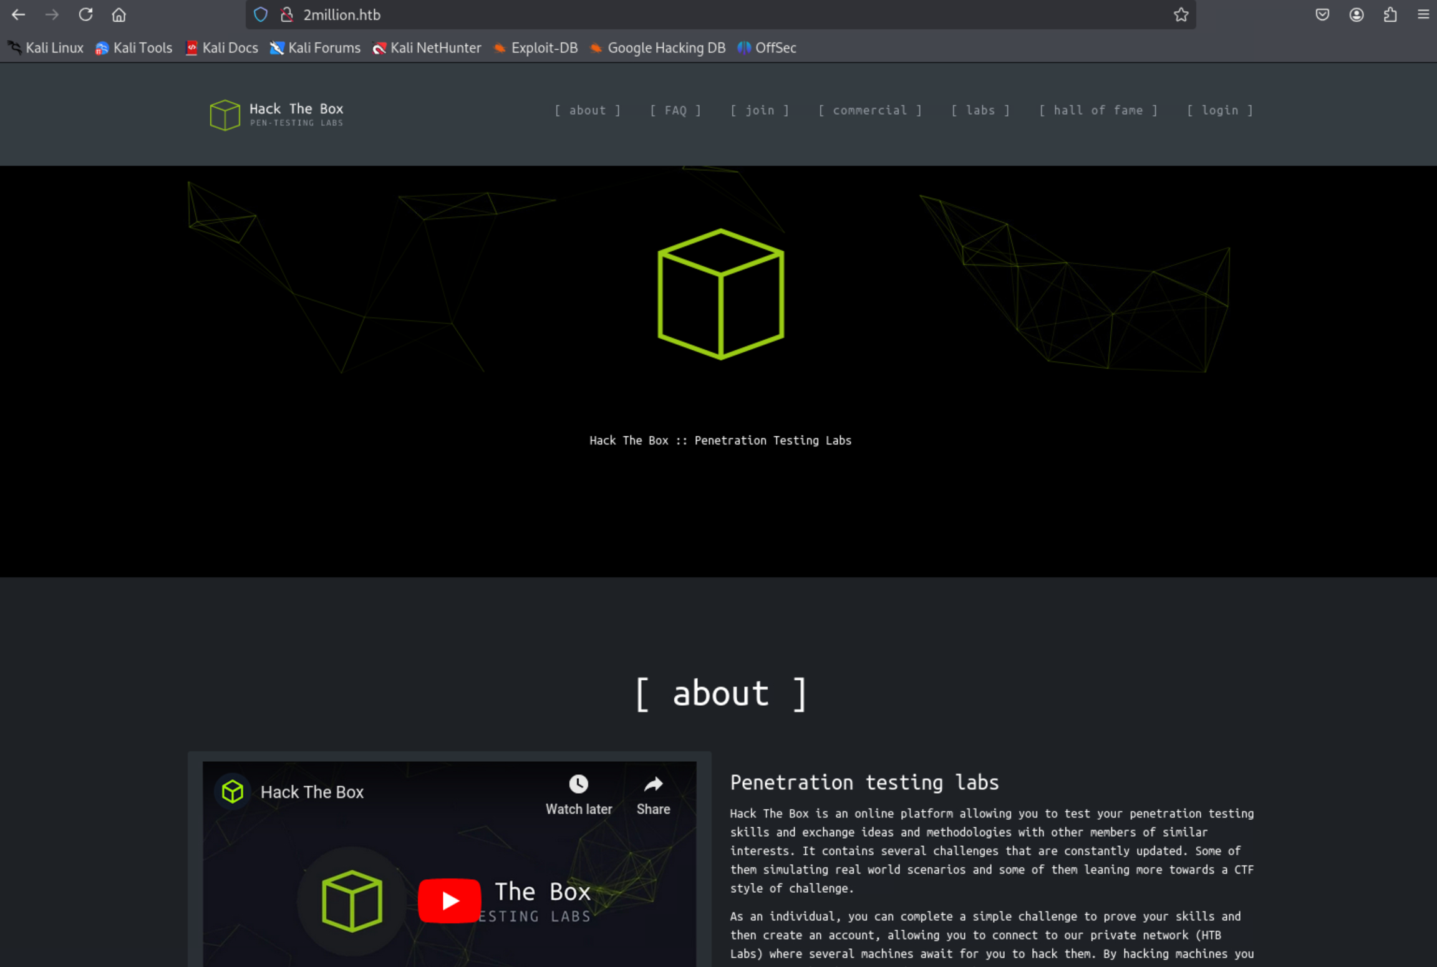Go to the [ login ] page

(1219, 110)
